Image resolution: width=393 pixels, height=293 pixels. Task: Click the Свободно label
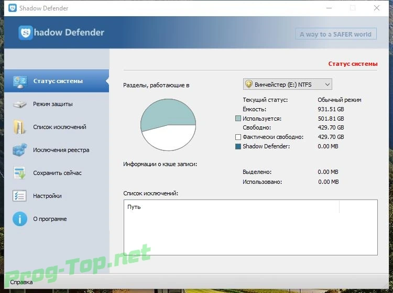257,127
